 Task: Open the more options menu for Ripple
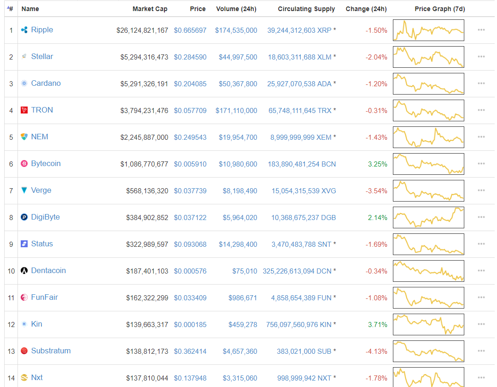tap(481, 30)
